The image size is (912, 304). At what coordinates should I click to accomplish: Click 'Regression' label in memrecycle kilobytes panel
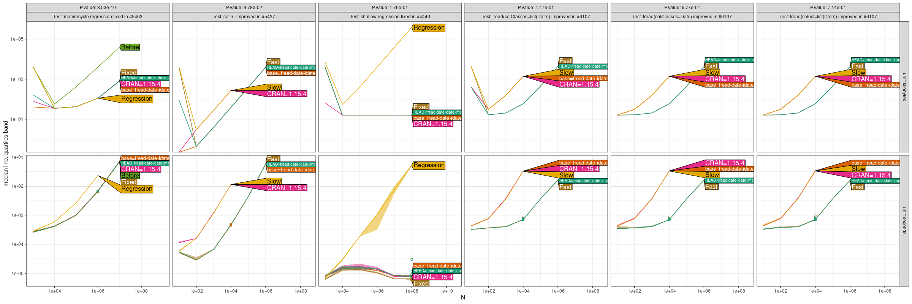[x=137, y=98]
